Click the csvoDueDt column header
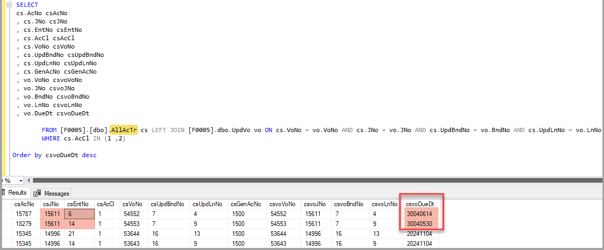Screen dimensions: 604x250 point(420,204)
